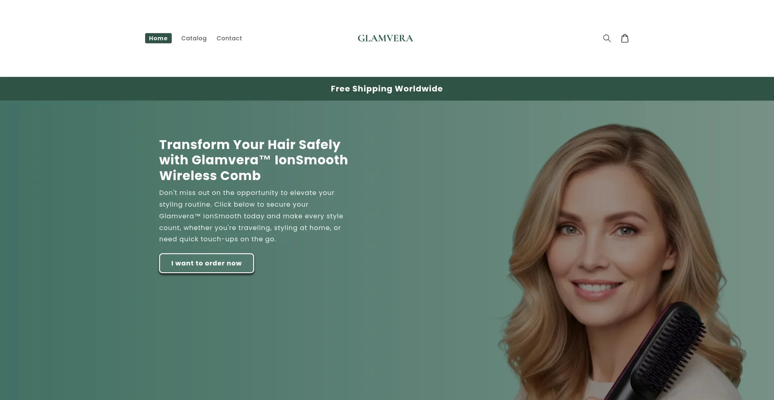Click the hero headline about IonSmooth Wireless Comb
The height and width of the screenshot is (400, 774).
(x=254, y=160)
